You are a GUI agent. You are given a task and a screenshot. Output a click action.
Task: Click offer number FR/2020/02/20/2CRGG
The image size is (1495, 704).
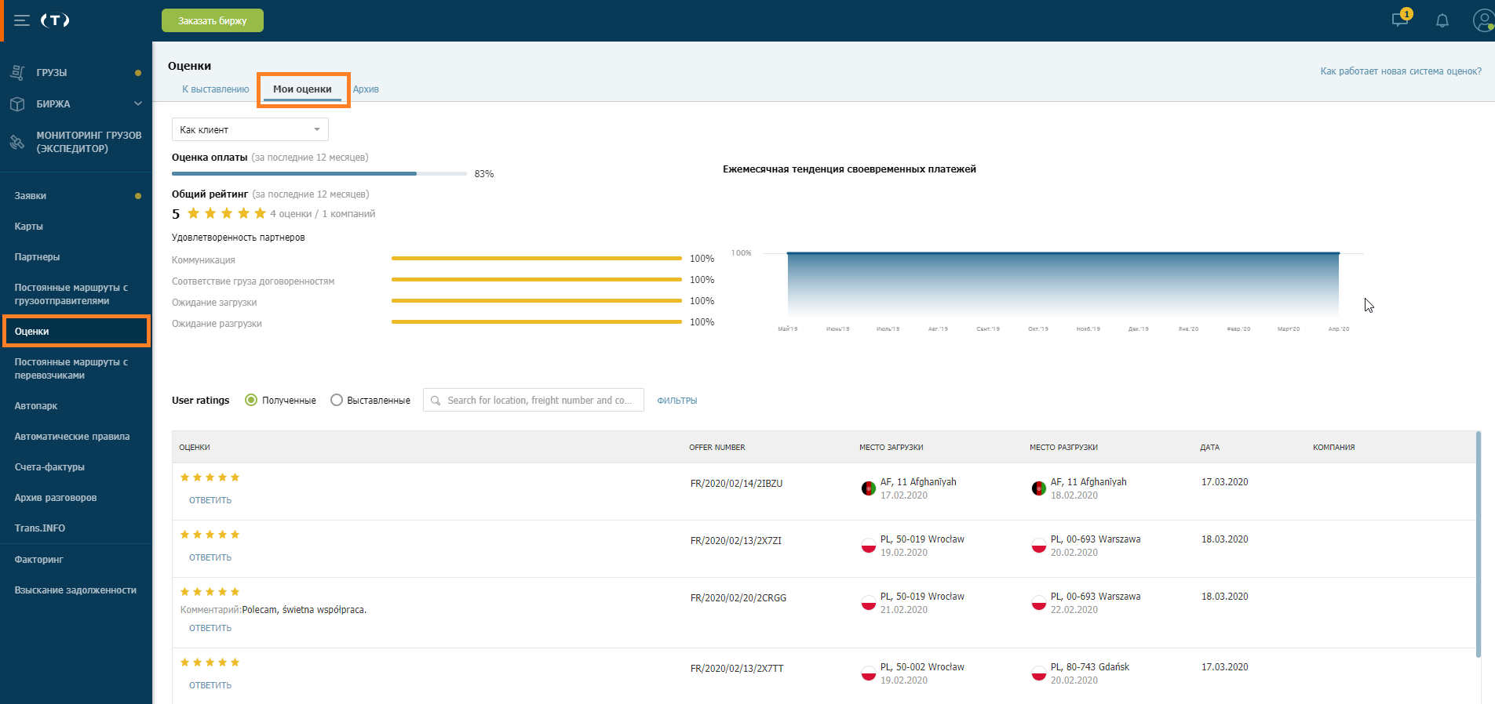(x=738, y=598)
